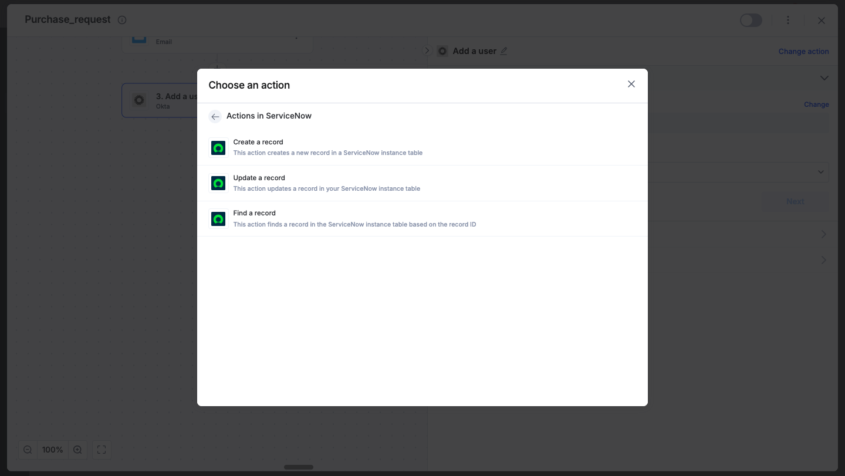
Task: Toggle the Purchase_request workflow switch
Action: click(x=751, y=21)
